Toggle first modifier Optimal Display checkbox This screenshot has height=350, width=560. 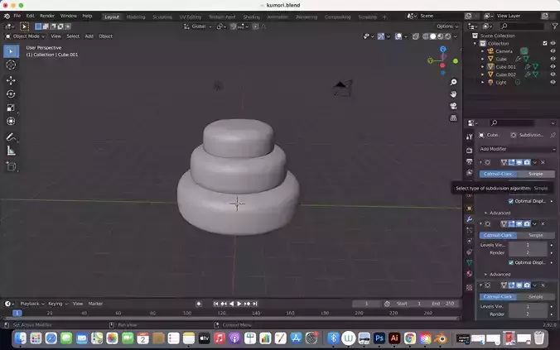pos(511,201)
